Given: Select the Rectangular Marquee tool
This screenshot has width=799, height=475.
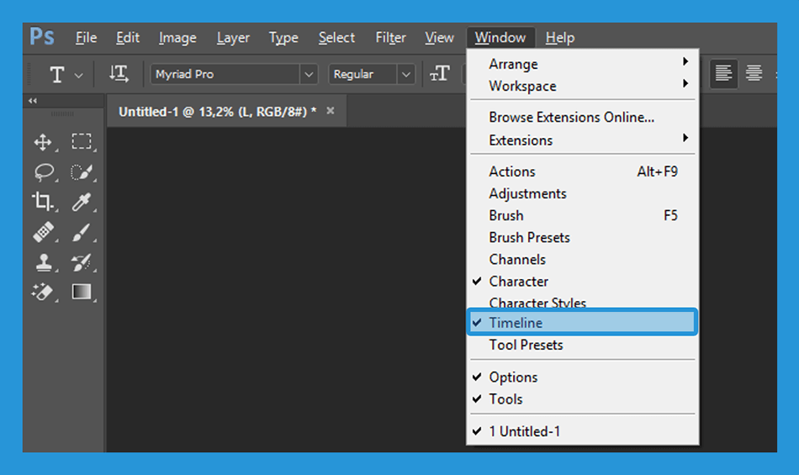Looking at the screenshot, I should pyautogui.click(x=82, y=141).
